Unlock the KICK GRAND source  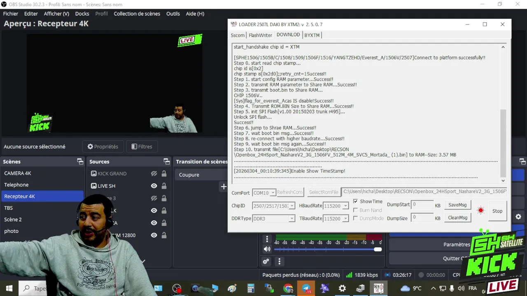coord(164,173)
